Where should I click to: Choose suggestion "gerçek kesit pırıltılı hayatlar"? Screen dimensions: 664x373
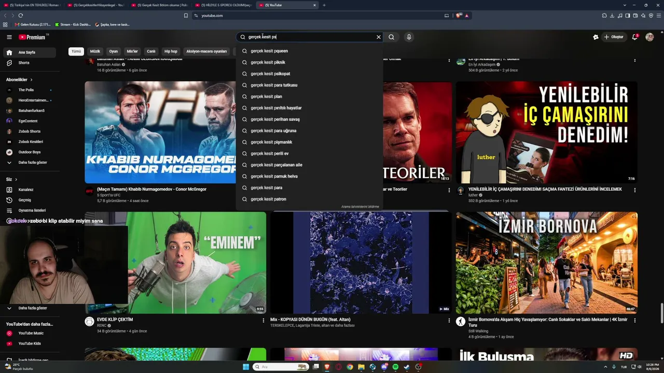pyautogui.click(x=310, y=108)
